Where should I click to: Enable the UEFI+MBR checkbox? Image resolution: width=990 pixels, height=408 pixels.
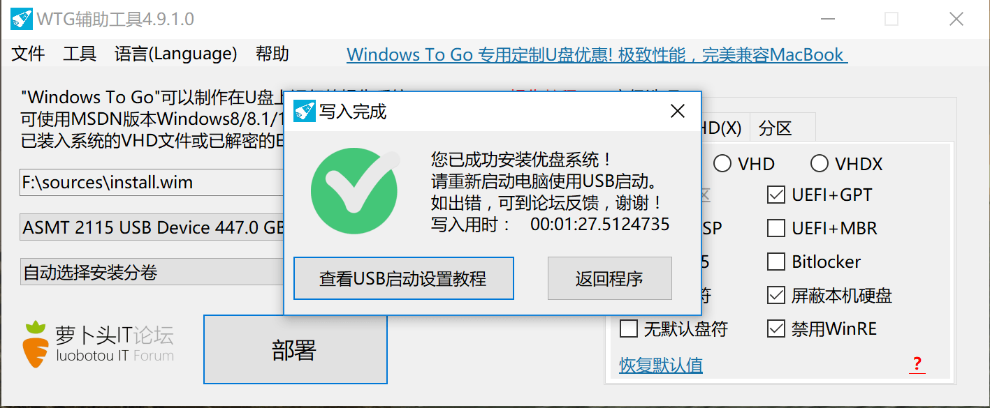776,228
